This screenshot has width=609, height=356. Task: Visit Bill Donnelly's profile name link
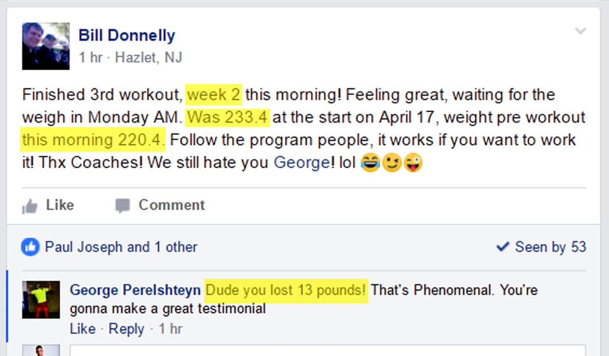(x=127, y=35)
